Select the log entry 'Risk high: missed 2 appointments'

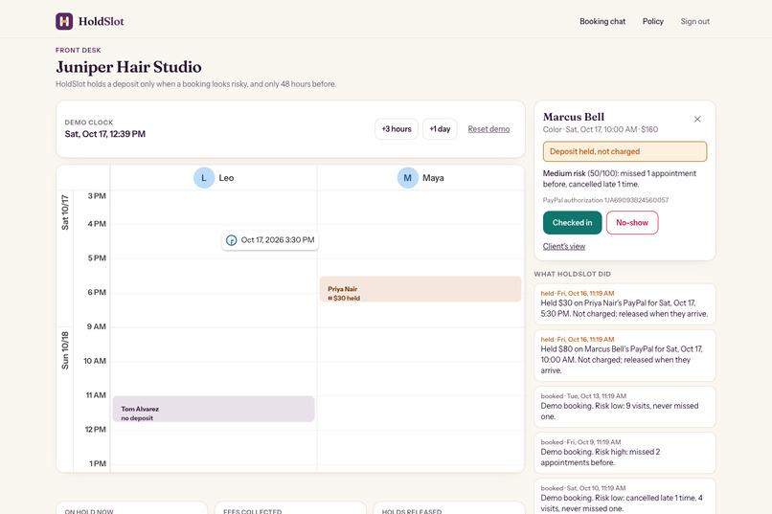(624, 453)
